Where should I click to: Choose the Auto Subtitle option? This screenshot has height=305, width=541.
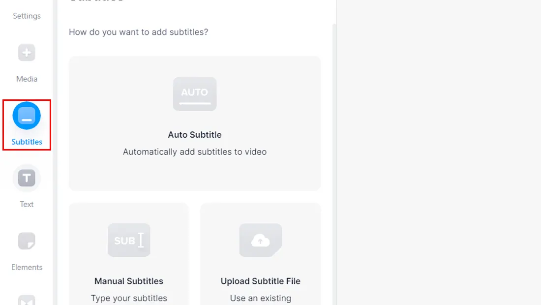coord(195,123)
